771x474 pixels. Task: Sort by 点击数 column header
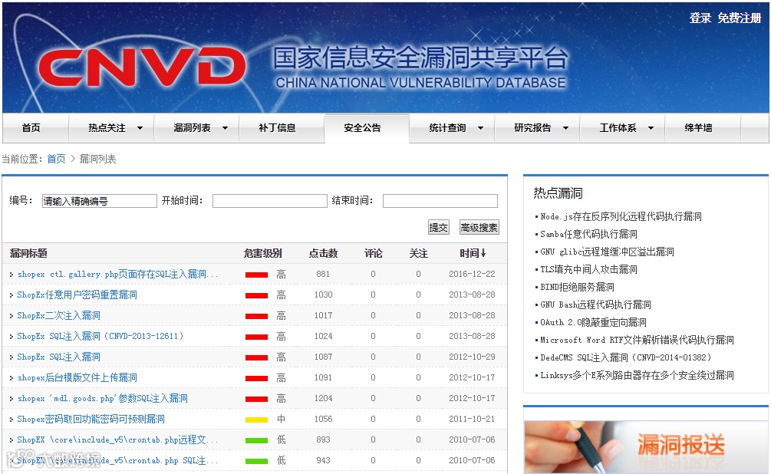[323, 253]
